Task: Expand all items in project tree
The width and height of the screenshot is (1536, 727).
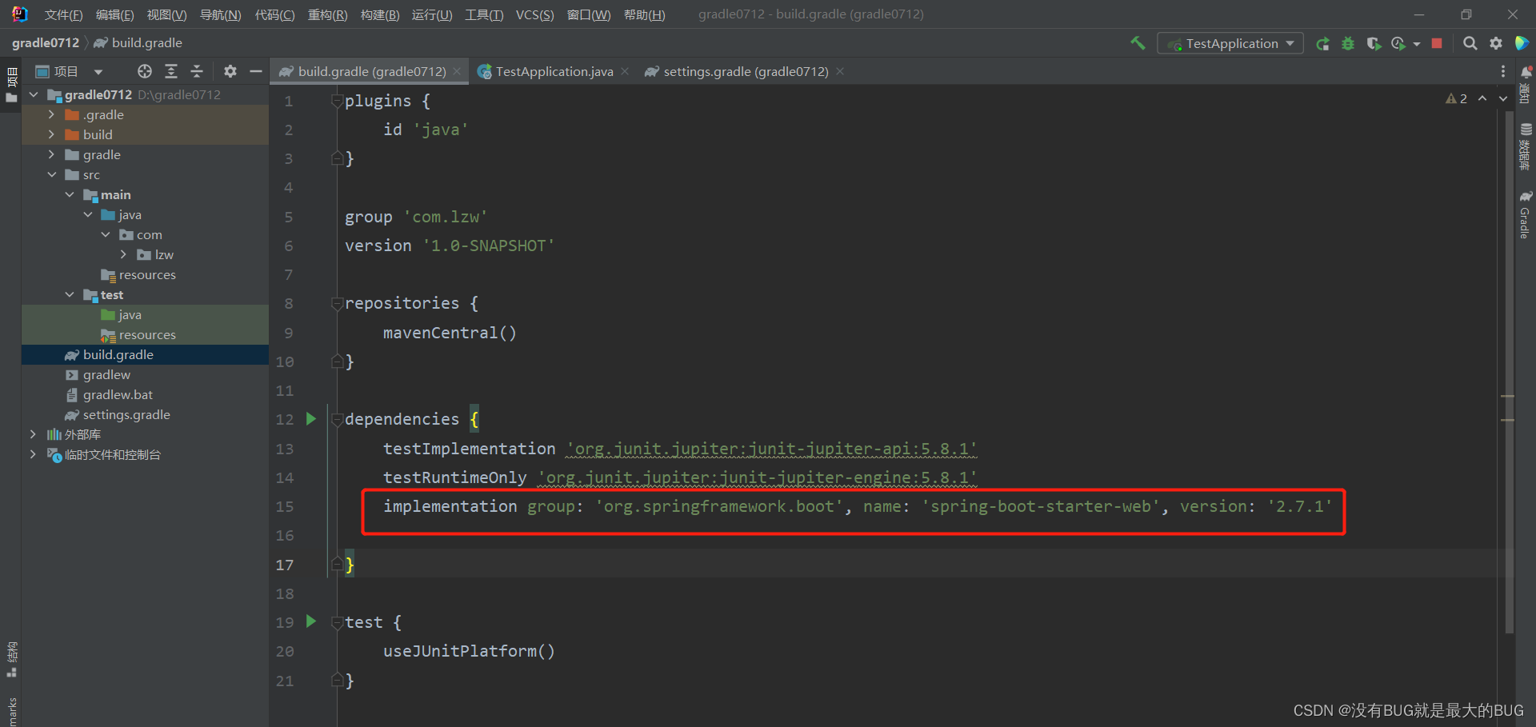Action: coord(171,72)
